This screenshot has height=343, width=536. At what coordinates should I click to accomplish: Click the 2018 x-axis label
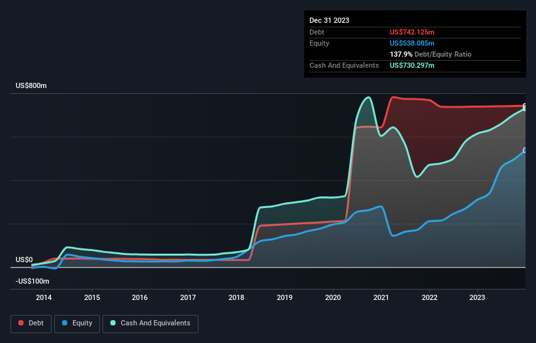pos(236,297)
